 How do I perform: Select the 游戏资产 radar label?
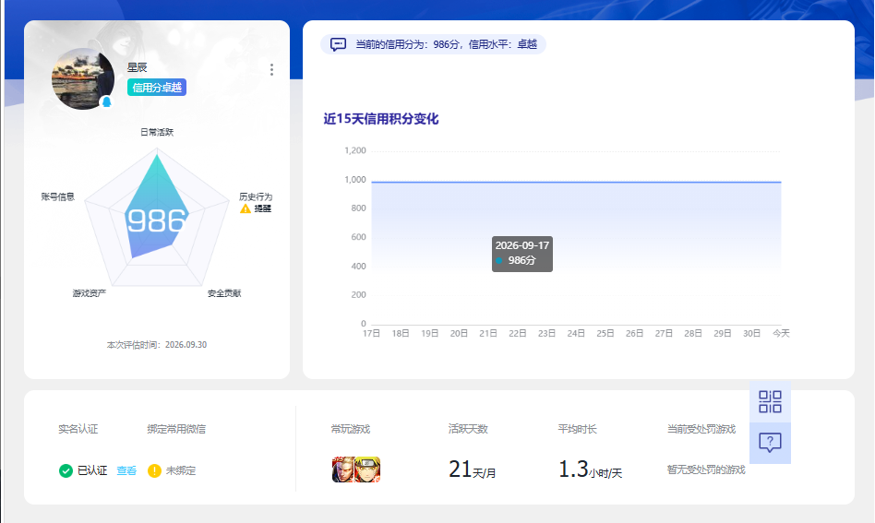[x=90, y=293]
